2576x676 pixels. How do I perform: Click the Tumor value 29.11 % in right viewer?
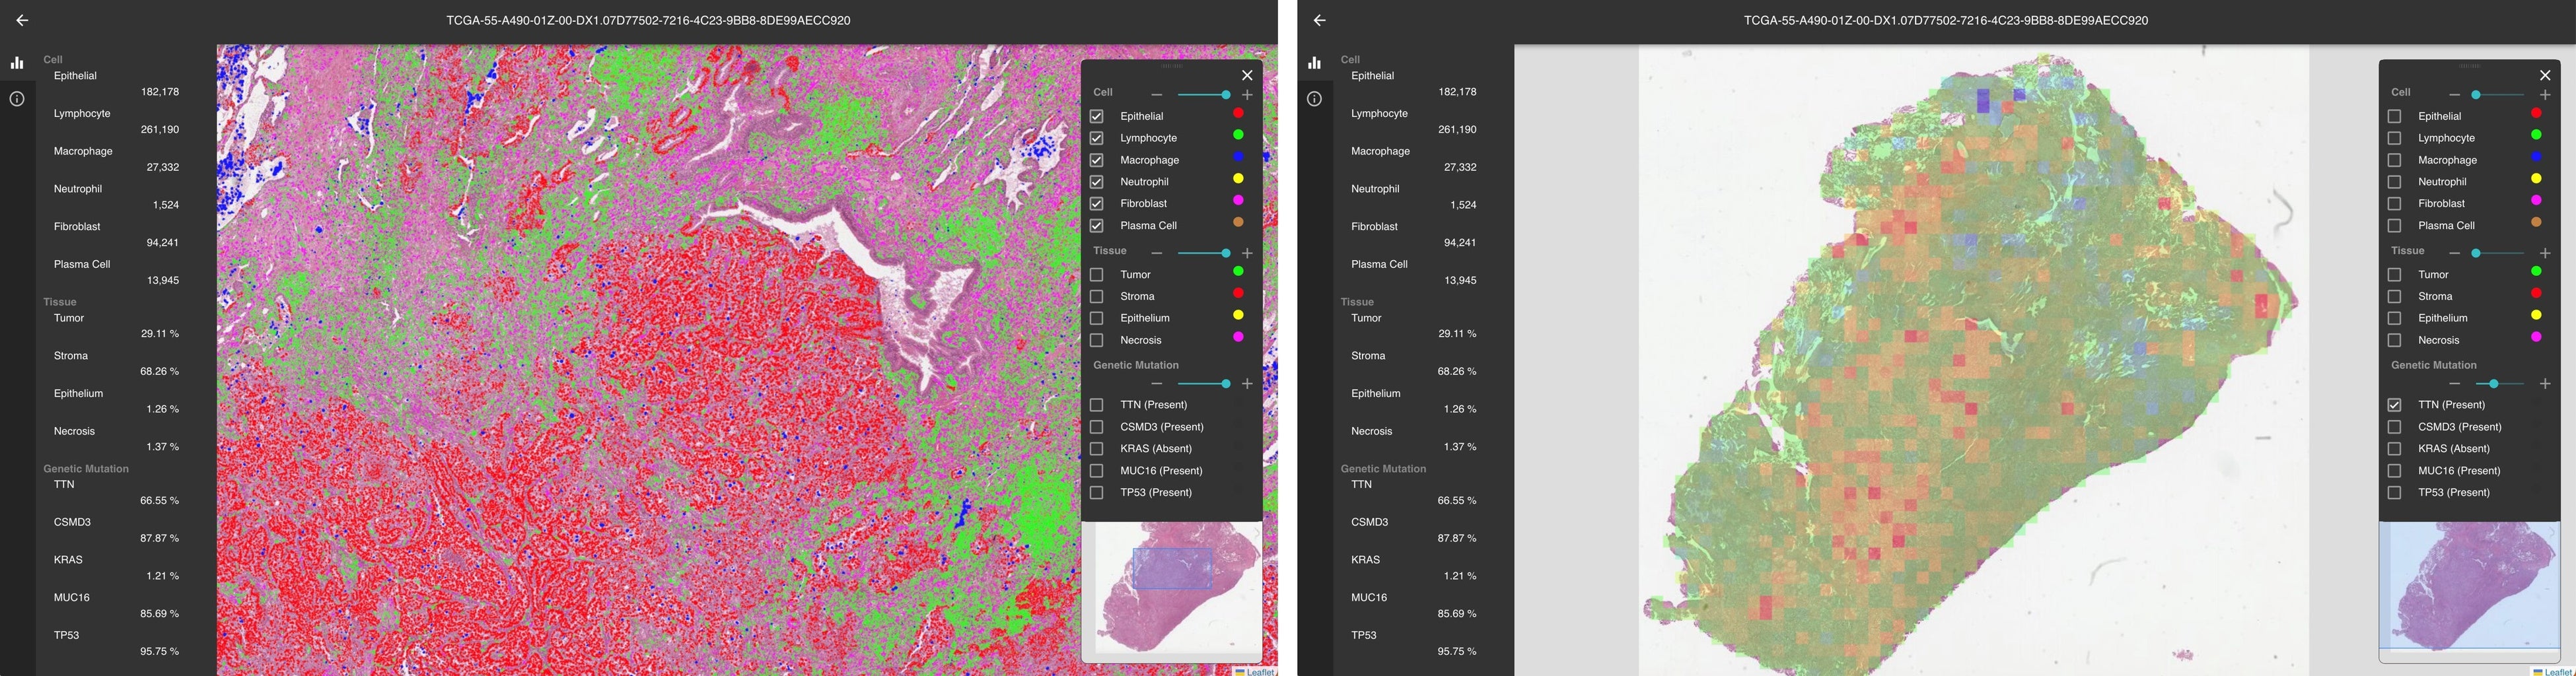tap(1457, 334)
